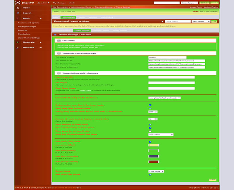The image size is (234, 190).
Task: Click the Site slogan input field
Action: (171, 83)
